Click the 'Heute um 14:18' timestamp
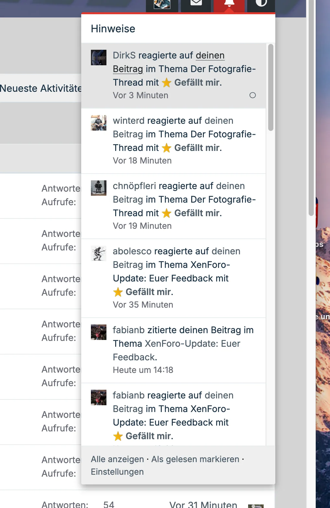 point(143,370)
